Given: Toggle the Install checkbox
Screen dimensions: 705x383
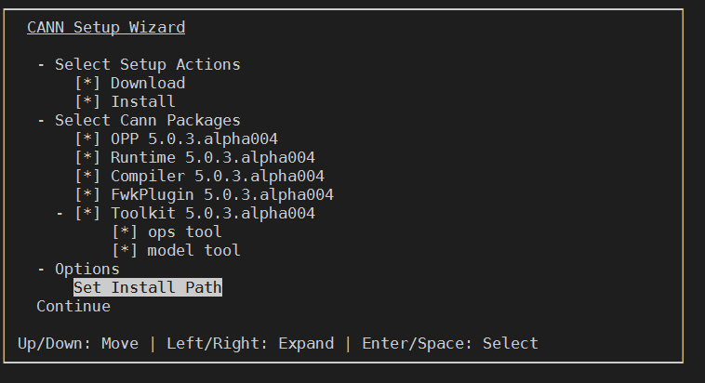Looking at the screenshot, I should [x=87, y=102].
